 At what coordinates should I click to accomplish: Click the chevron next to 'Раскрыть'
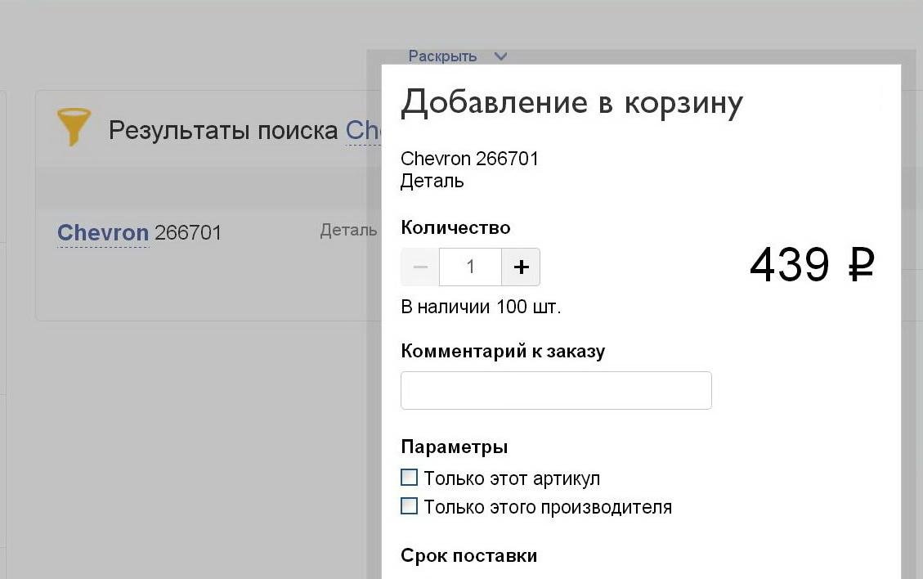[500, 56]
